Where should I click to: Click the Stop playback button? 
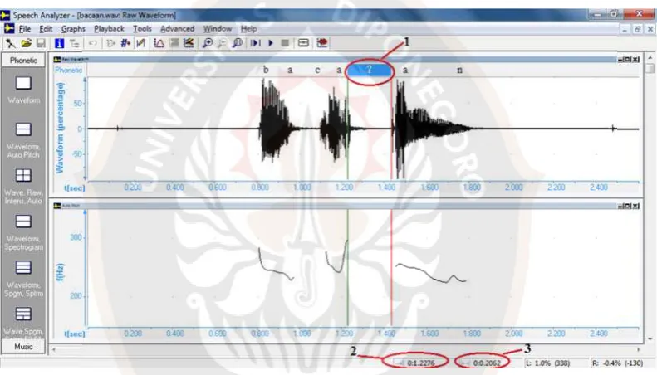[x=285, y=43]
